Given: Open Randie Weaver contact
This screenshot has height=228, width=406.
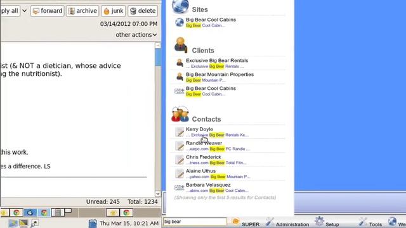Looking at the screenshot, I should click(x=204, y=143).
